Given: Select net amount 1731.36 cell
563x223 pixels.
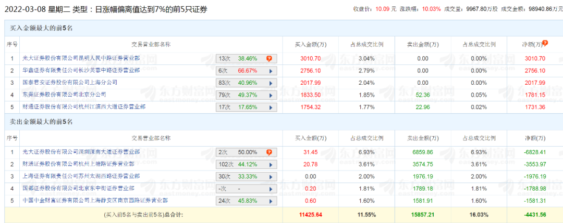Looking at the screenshot, I should coord(535,107).
